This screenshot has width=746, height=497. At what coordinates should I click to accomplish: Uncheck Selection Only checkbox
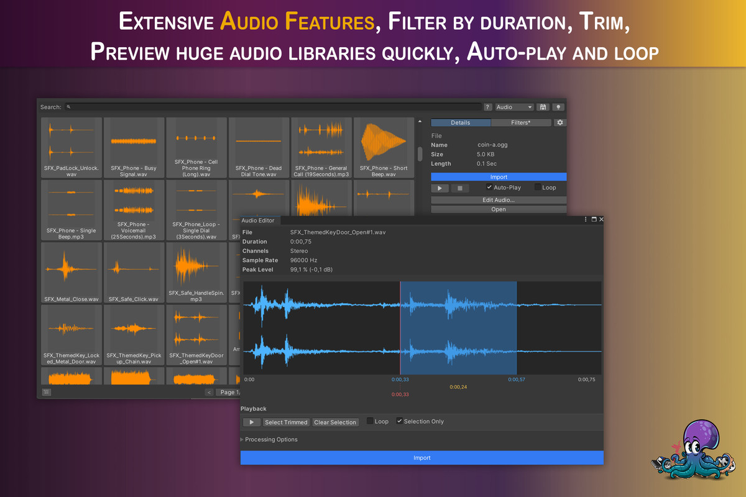click(x=400, y=421)
